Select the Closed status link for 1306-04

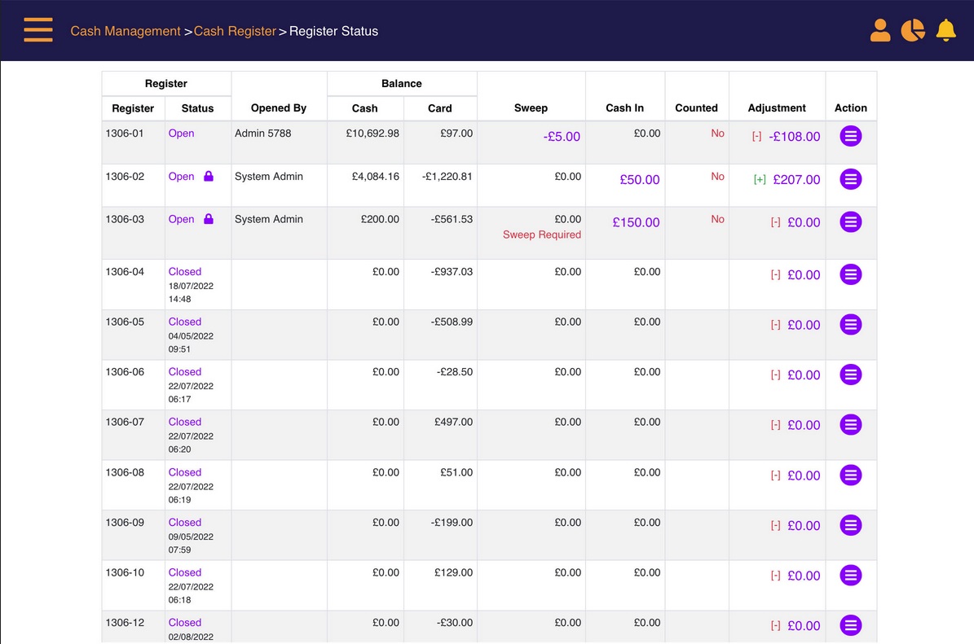click(x=184, y=271)
